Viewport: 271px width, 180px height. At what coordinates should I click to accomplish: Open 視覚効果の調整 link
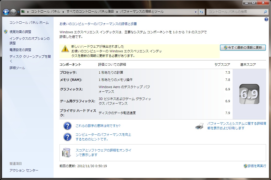(x=20, y=32)
